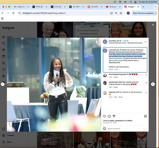Open a new browser tab
This screenshot has width=159, height=148.
click(143, 7)
